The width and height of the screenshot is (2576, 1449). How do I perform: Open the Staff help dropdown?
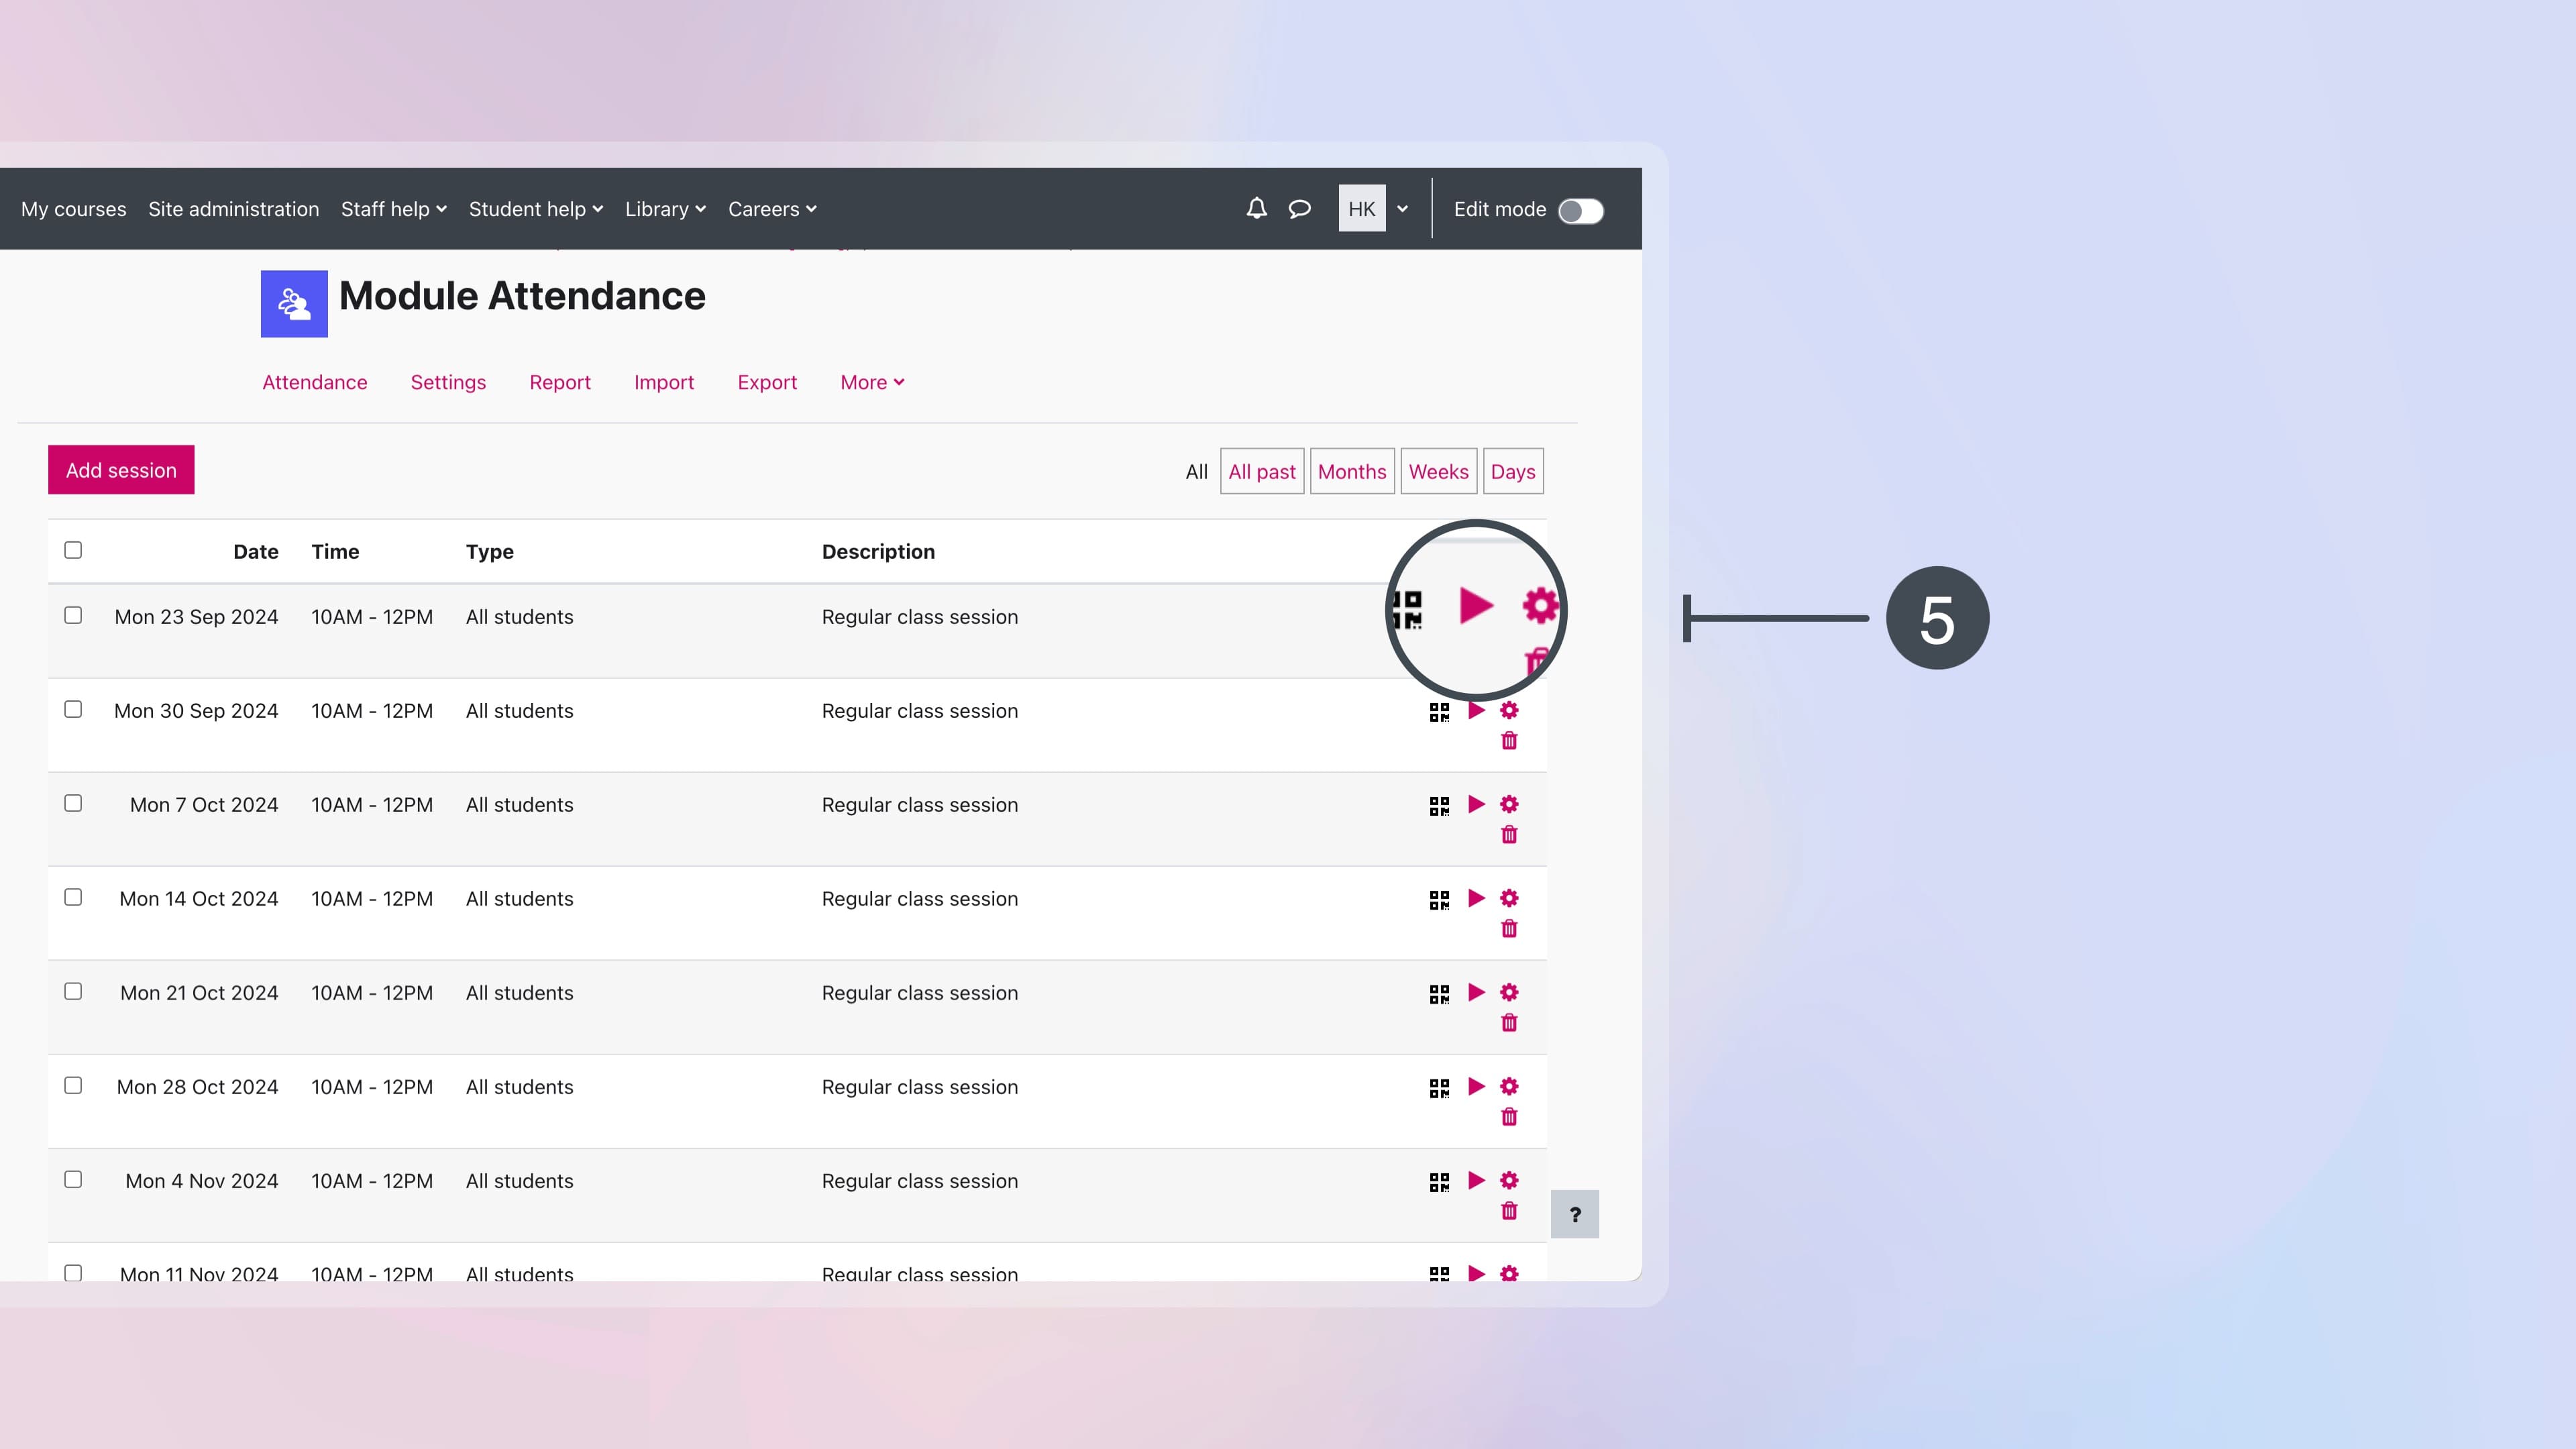pos(393,209)
